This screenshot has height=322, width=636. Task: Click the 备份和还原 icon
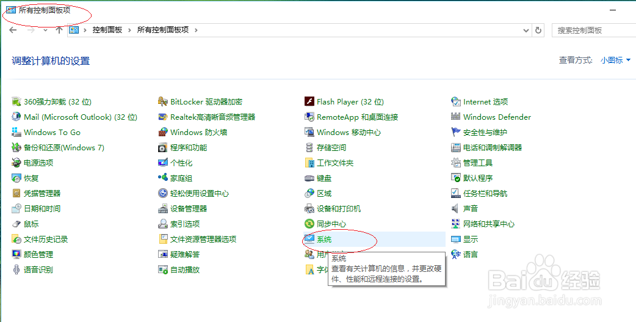pos(16,147)
